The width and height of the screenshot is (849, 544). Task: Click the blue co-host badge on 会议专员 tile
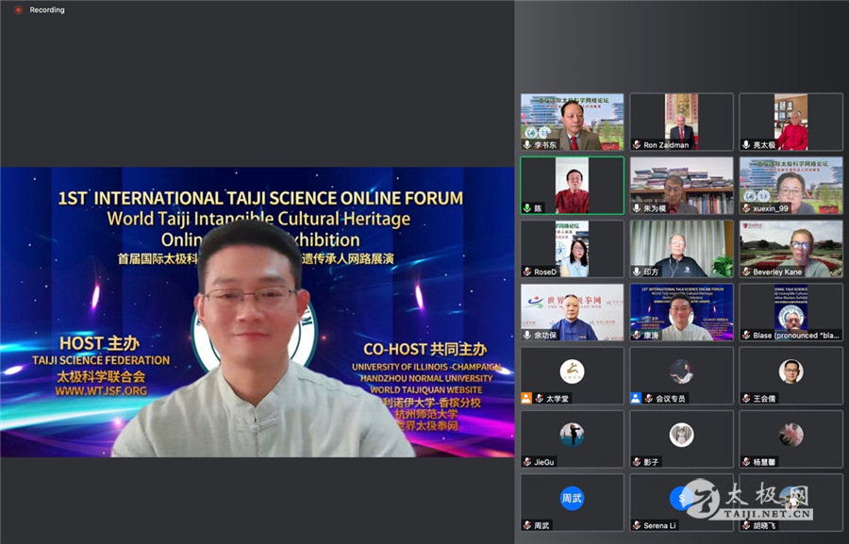(637, 398)
